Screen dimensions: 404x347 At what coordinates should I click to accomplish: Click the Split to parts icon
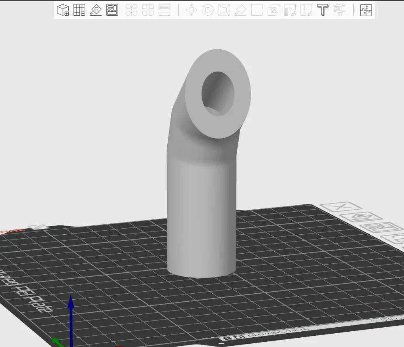(147, 11)
